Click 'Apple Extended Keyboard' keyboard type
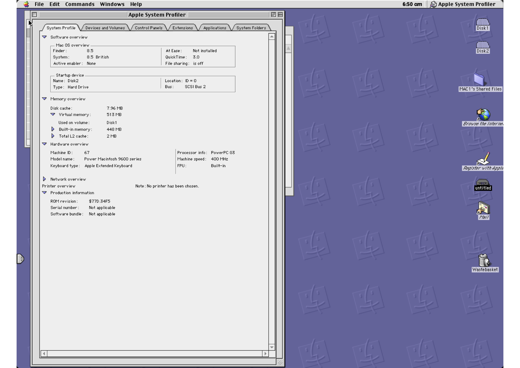The image size is (520, 368). pyautogui.click(x=109, y=166)
